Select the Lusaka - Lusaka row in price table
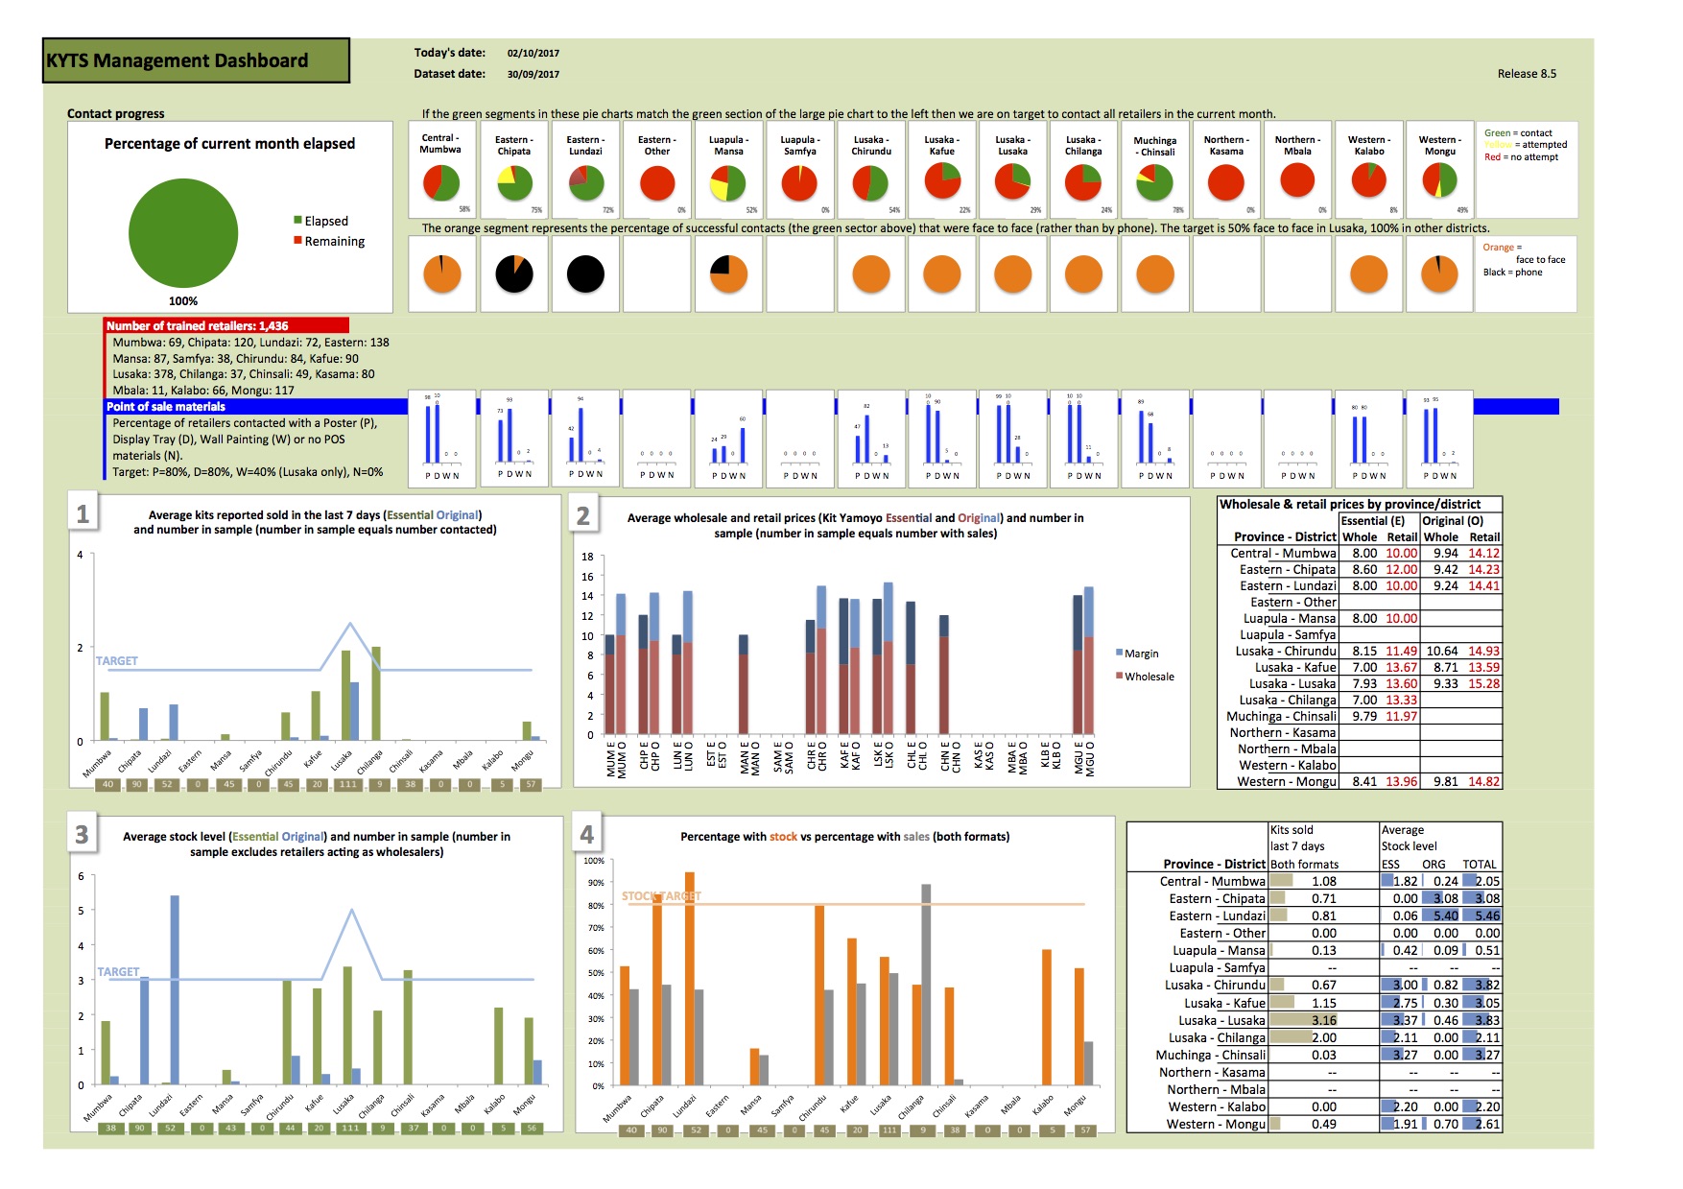Screen dimensions: 1683x1189 click(x=1360, y=684)
